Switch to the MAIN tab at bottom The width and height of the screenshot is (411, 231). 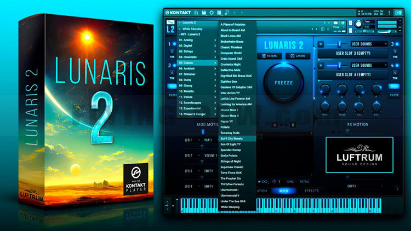(x=284, y=191)
